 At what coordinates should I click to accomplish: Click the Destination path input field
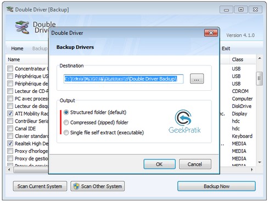click(124, 79)
